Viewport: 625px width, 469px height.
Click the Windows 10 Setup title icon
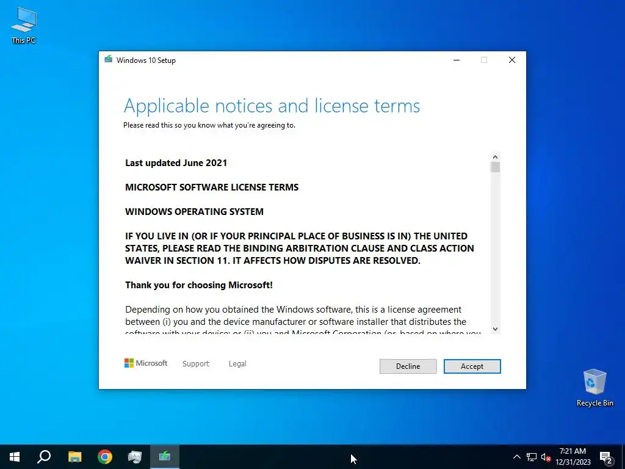coord(109,60)
